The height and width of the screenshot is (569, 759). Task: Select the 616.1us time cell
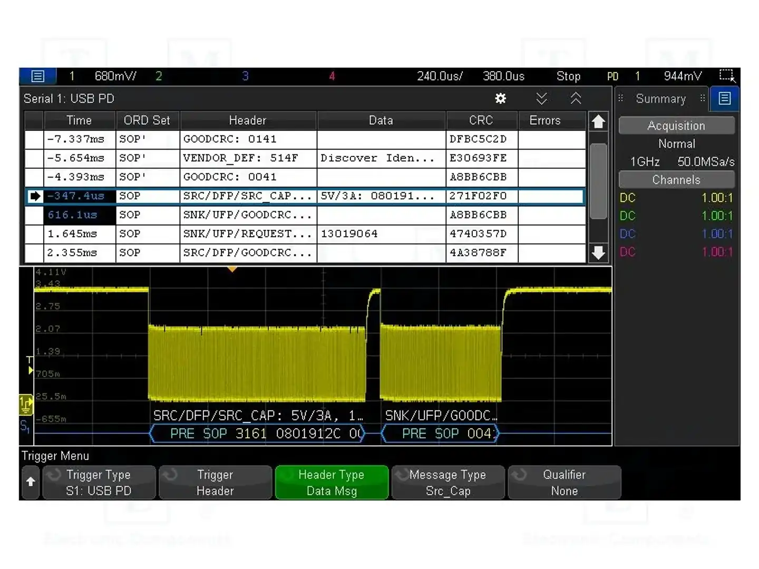[79, 215]
